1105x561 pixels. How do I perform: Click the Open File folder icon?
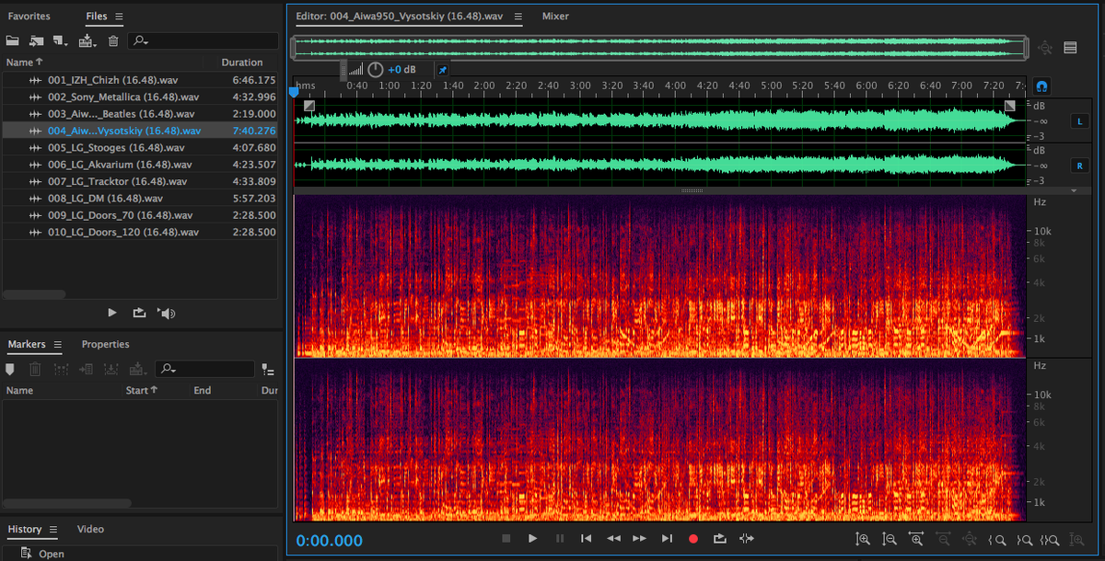[13, 40]
